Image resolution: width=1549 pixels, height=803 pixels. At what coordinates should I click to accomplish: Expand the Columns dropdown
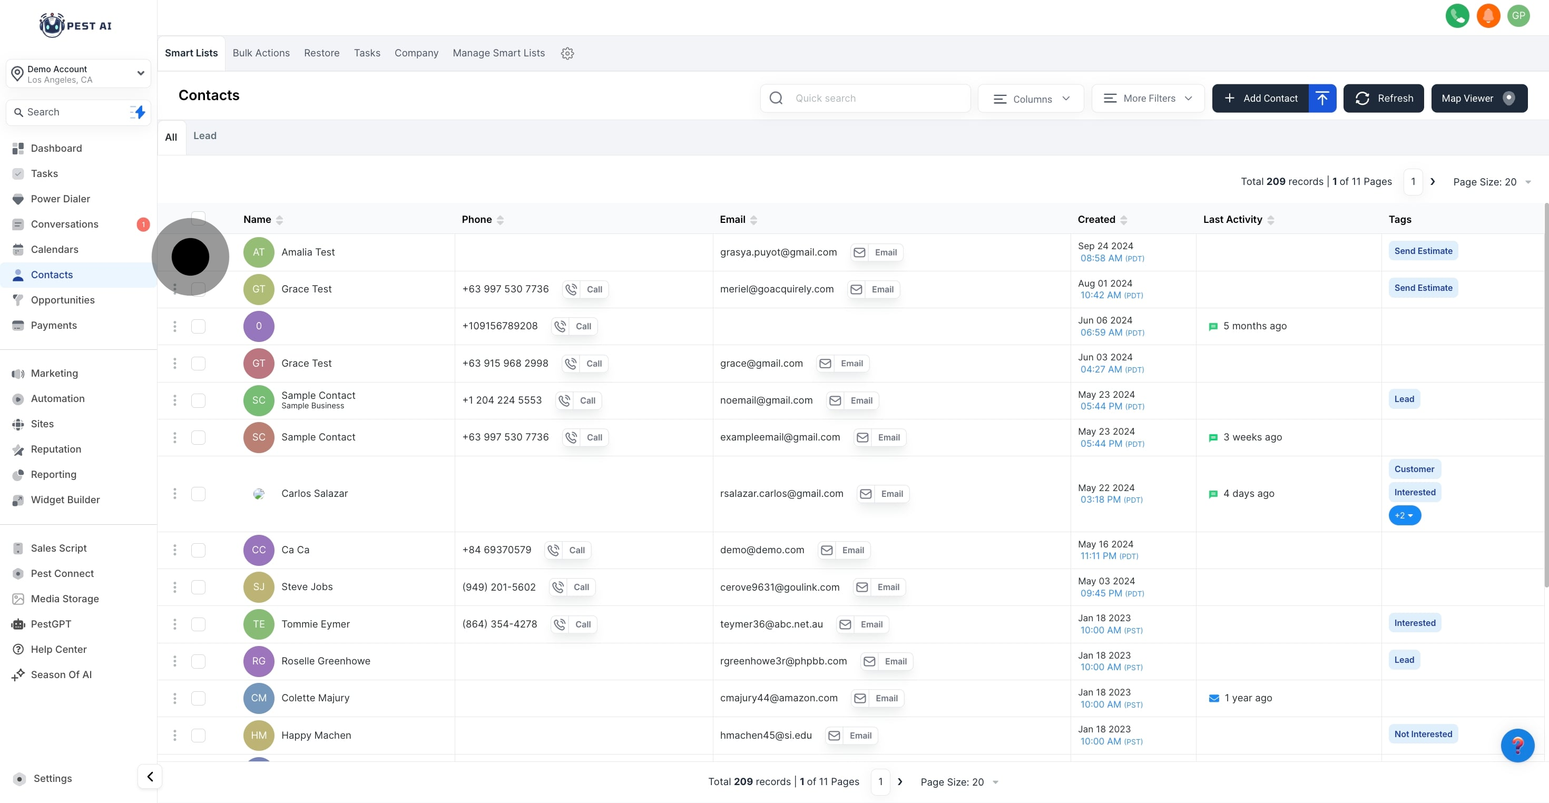1031,99
